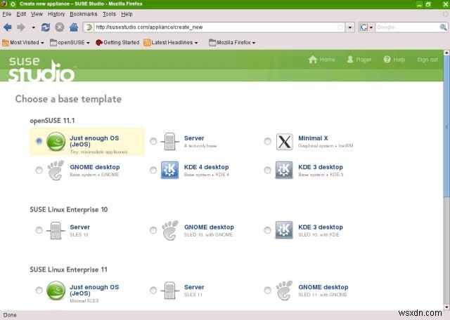Click the scroll down arrow

(x=446, y=307)
